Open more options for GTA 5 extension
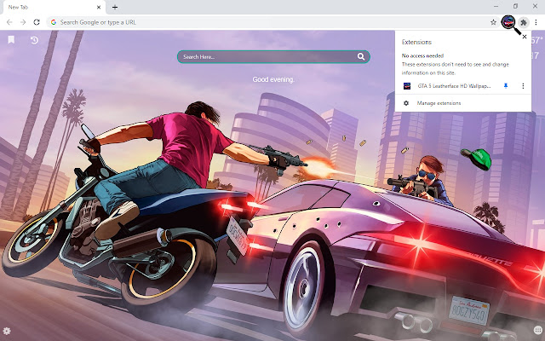This screenshot has height=341, width=545. coord(523,86)
